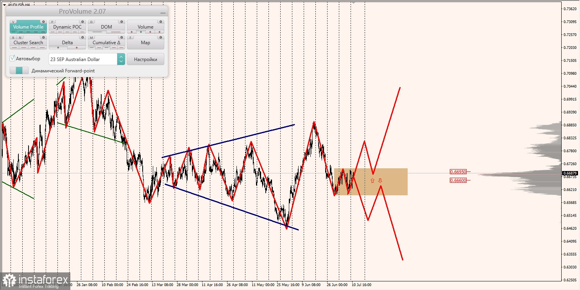Click the Автовыбор label text
Image resolution: width=580 pixels, height=290 pixels.
click(28, 59)
